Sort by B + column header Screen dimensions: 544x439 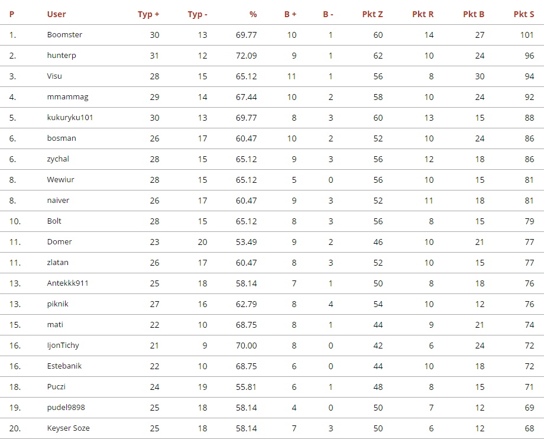(x=290, y=14)
